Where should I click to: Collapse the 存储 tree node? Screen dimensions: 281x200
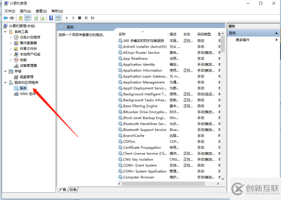pyautogui.click(x=6, y=71)
